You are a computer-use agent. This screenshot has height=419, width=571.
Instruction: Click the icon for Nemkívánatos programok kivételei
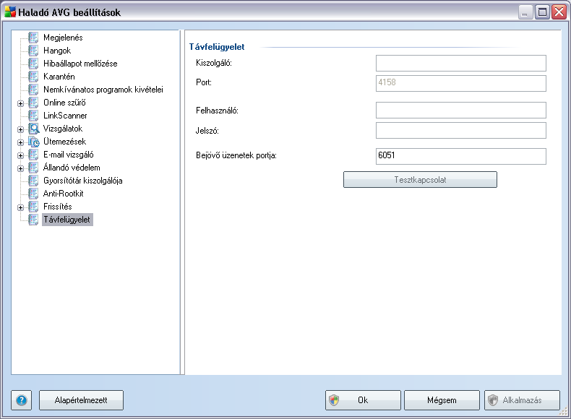tap(33, 90)
